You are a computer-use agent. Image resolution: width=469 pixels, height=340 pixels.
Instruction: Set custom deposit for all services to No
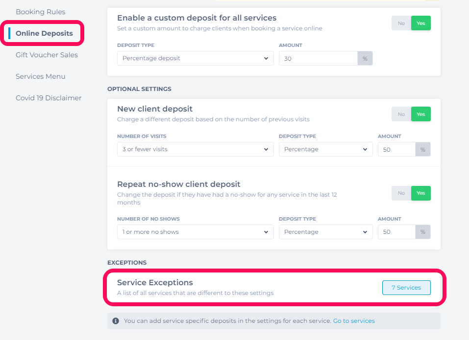401,23
